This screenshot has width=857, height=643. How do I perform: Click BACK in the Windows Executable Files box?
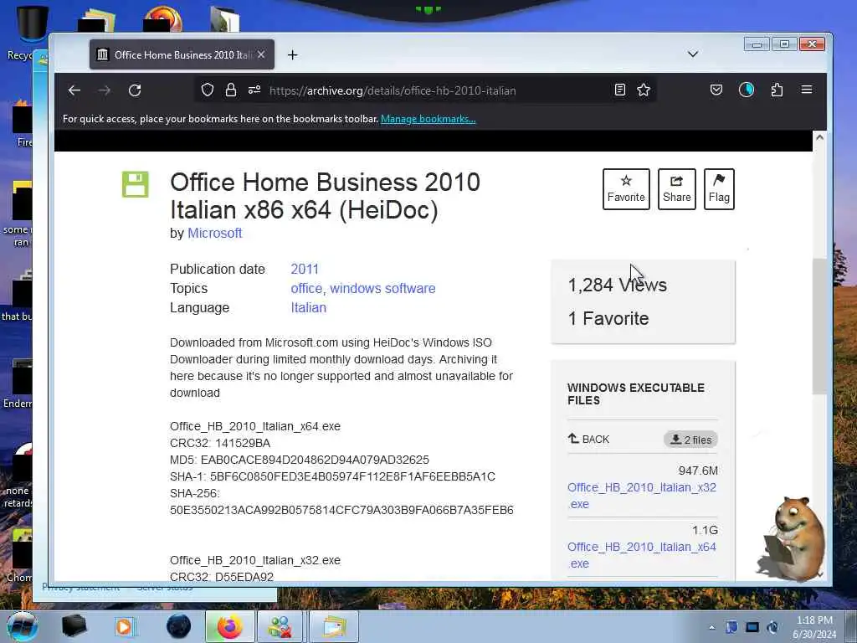[x=588, y=439]
